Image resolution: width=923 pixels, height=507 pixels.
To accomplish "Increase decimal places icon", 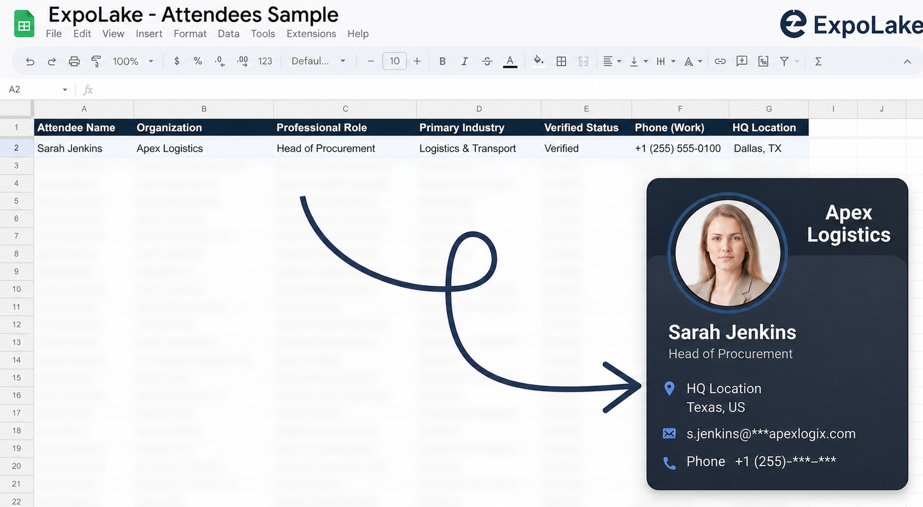I will (242, 61).
